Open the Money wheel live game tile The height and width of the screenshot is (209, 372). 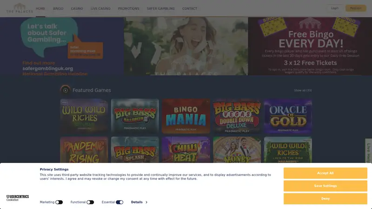coord(237,150)
